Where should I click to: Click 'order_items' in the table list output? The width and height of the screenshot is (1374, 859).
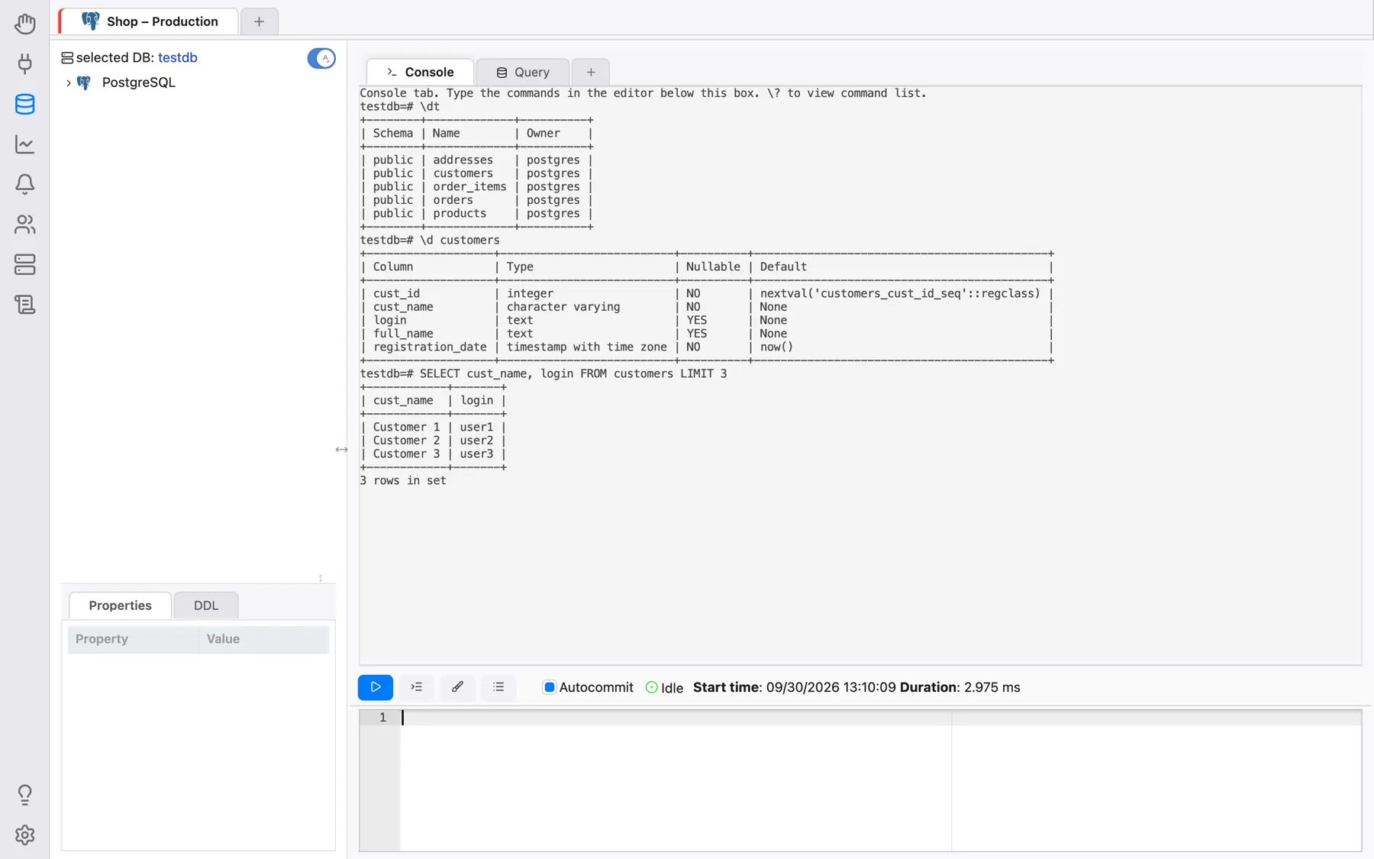[x=469, y=186]
